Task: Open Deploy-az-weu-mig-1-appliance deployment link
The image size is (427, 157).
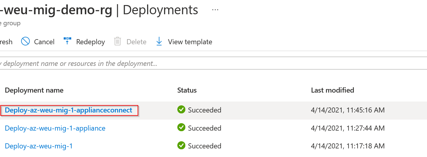Action: click(x=55, y=128)
